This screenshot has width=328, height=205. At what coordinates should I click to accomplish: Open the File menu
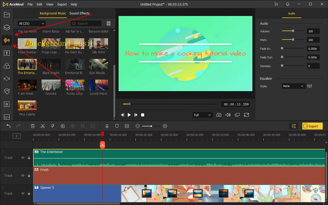(x=30, y=4)
